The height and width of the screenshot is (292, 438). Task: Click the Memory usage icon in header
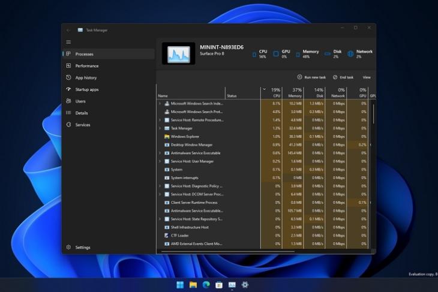[298, 55]
